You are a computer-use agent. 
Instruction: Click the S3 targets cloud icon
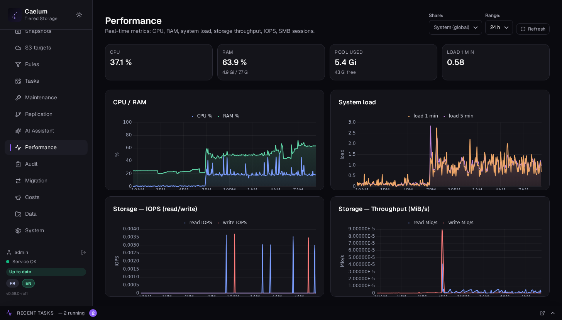(18, 48)
